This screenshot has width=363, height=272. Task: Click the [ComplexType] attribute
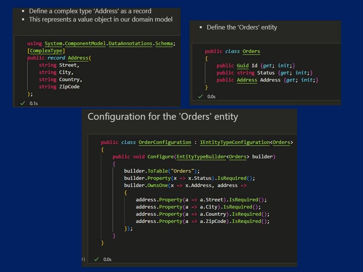point(46,51)
